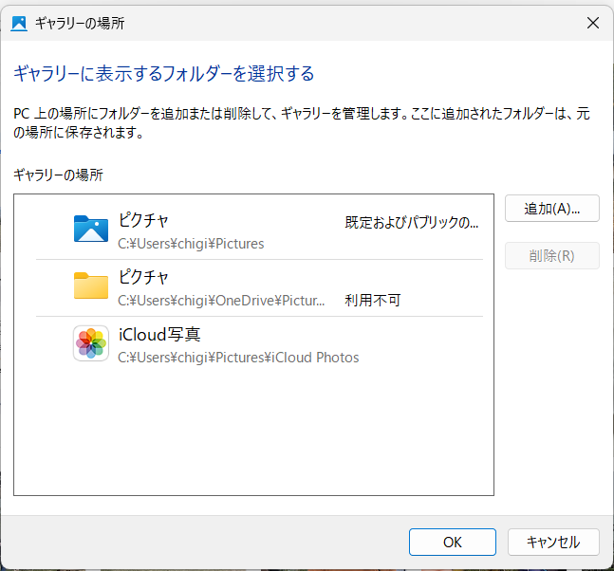Close the ギャラリーの場所 dialog

(593, 23)
